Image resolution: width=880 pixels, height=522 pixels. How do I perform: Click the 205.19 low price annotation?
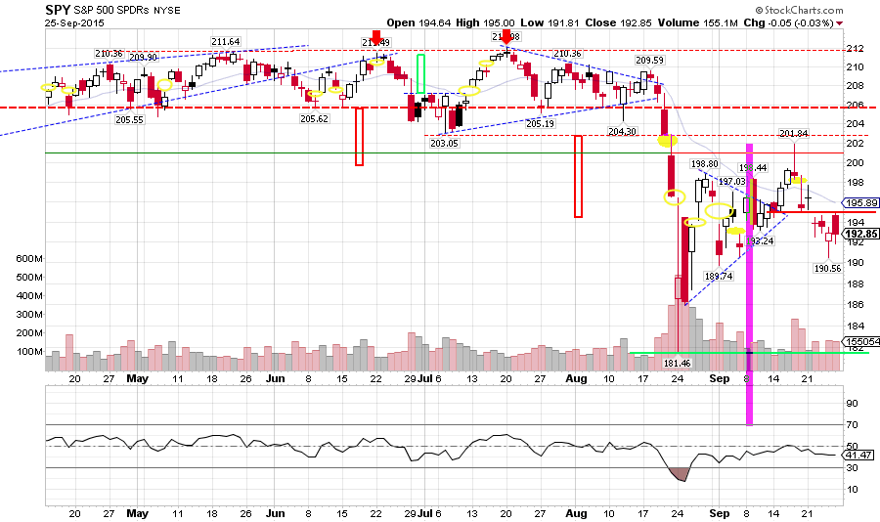coord(541,123)
